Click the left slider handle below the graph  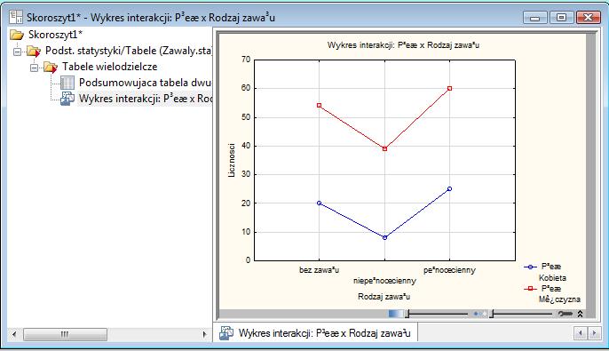tap(407, 314)
